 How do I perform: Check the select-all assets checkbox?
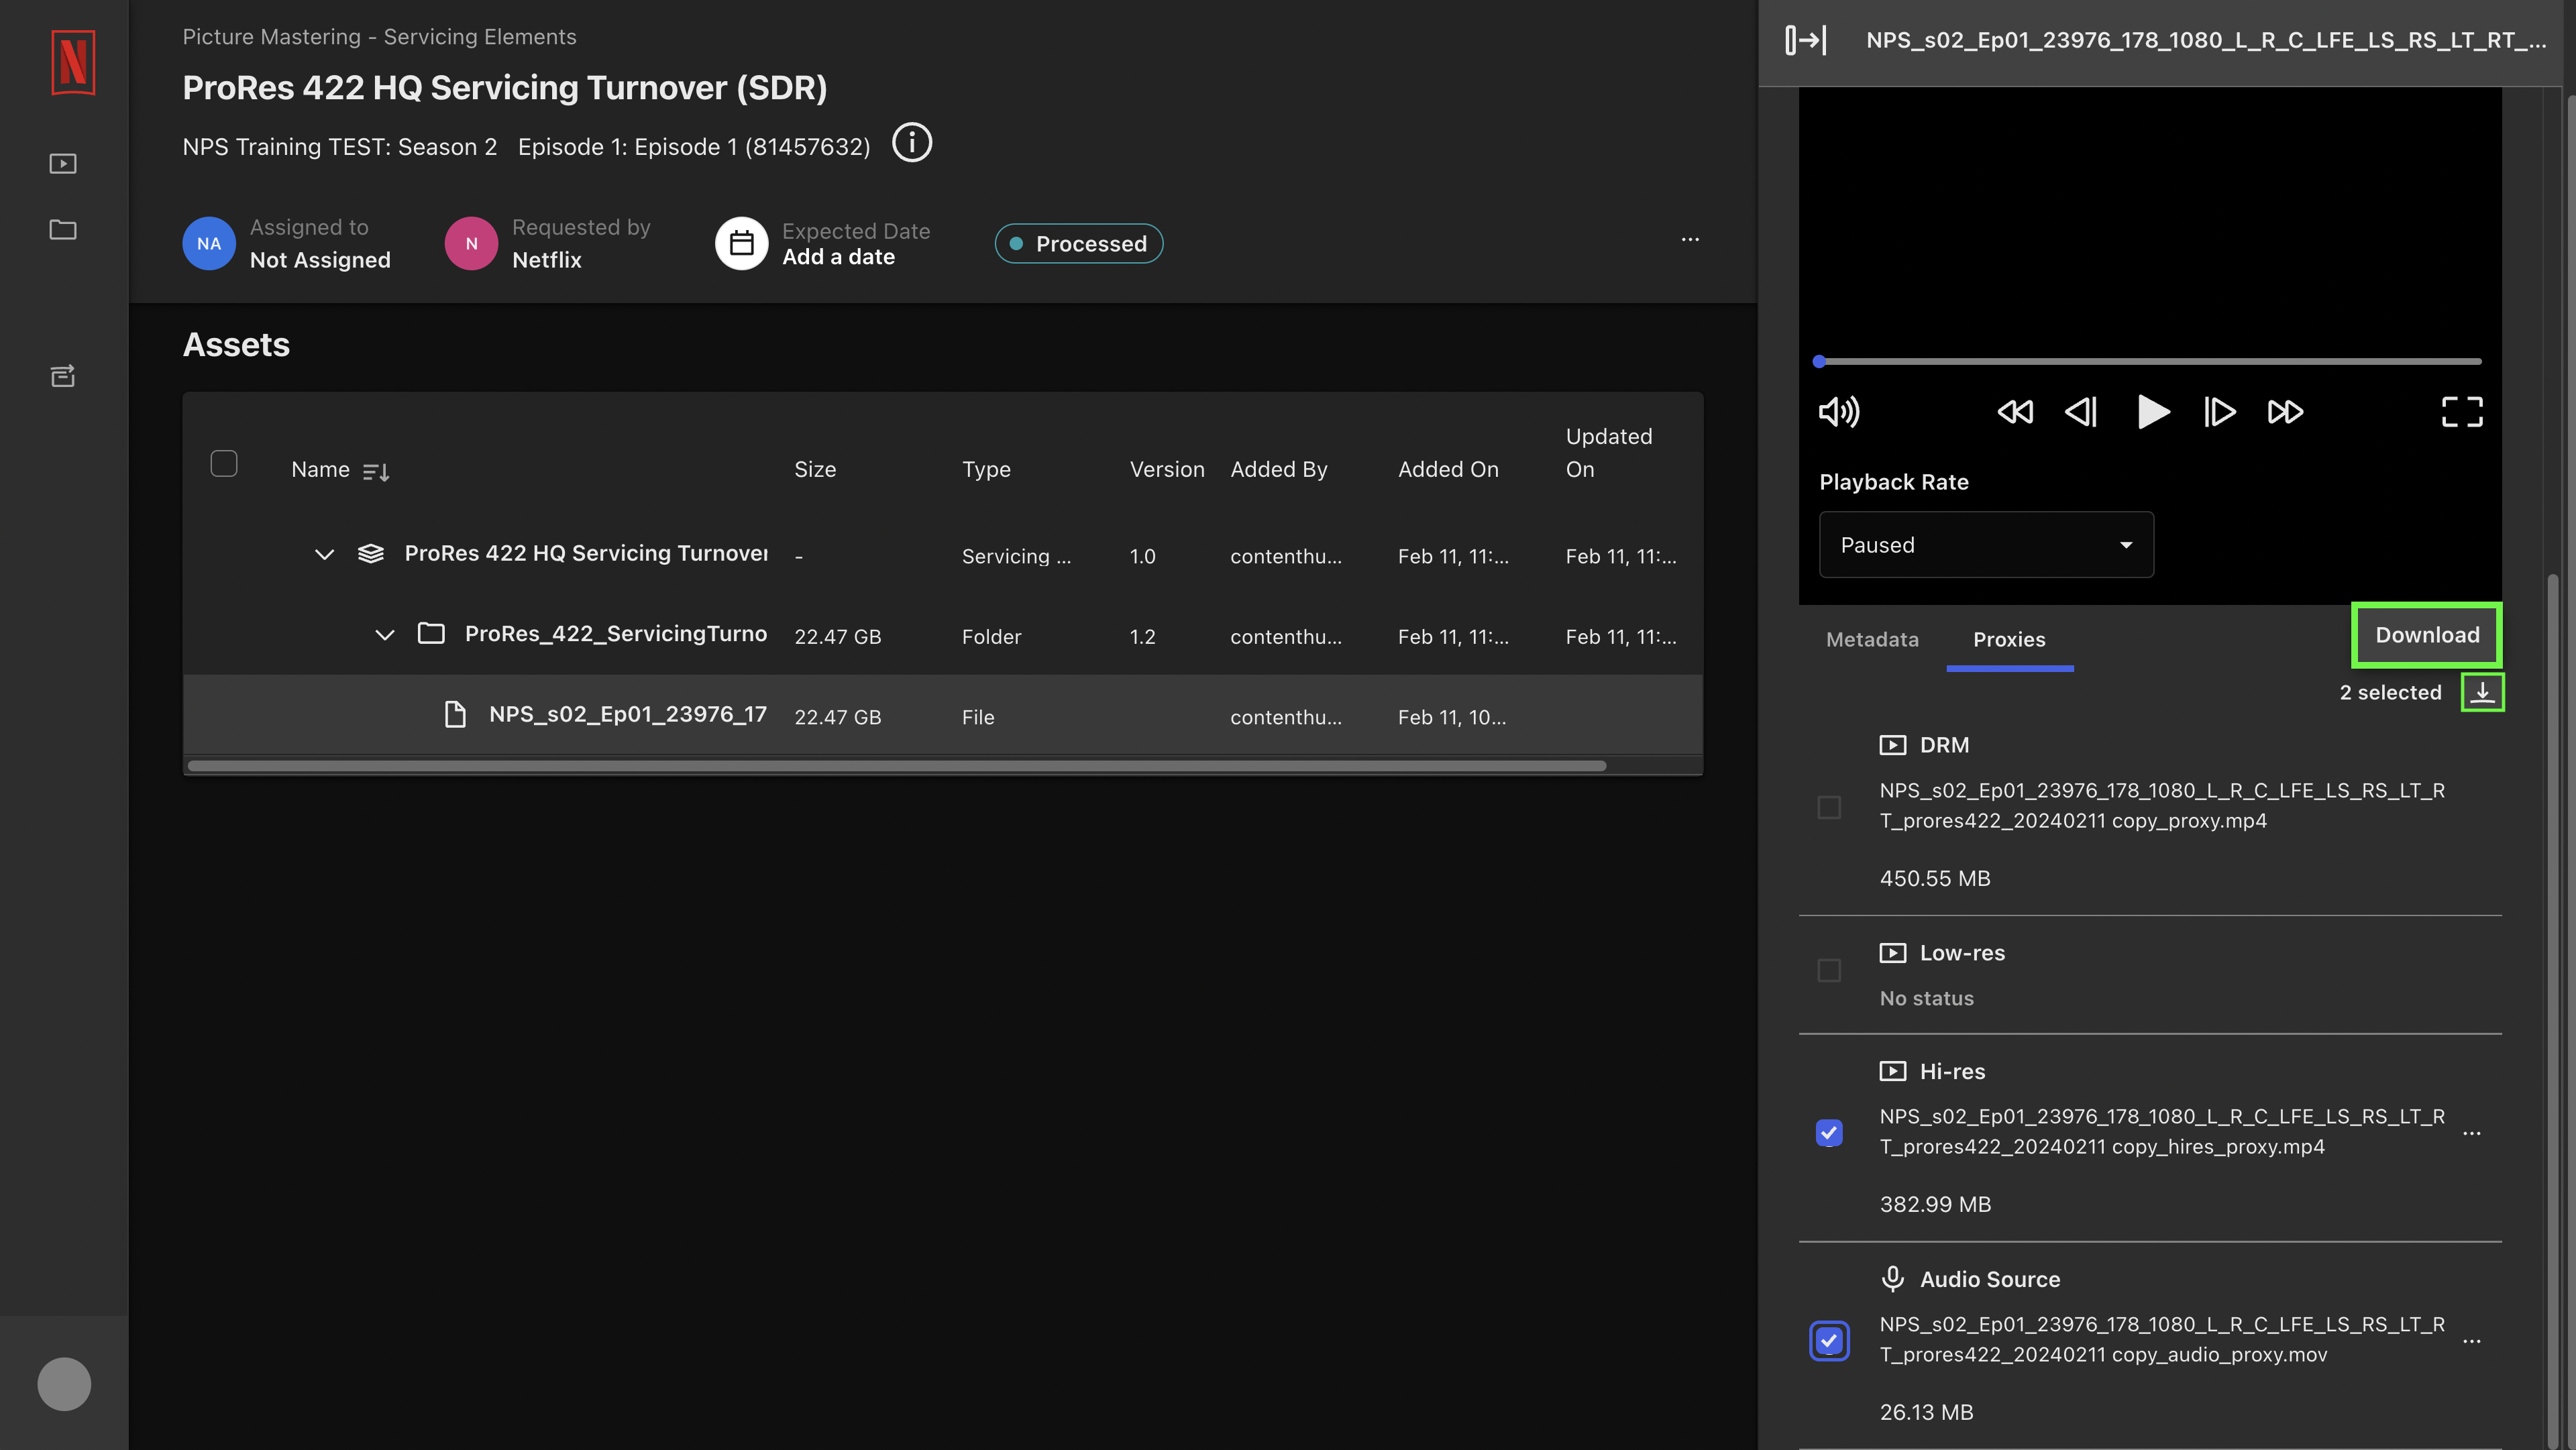pyautogui.click(x=224, y=464)
